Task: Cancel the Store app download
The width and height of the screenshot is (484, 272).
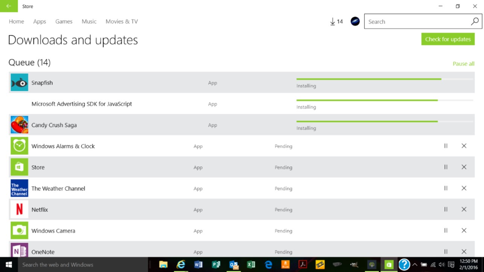Action: 464,167
